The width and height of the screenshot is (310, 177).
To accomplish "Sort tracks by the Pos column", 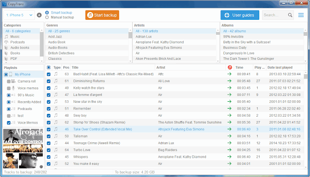I will click(66, 68).
